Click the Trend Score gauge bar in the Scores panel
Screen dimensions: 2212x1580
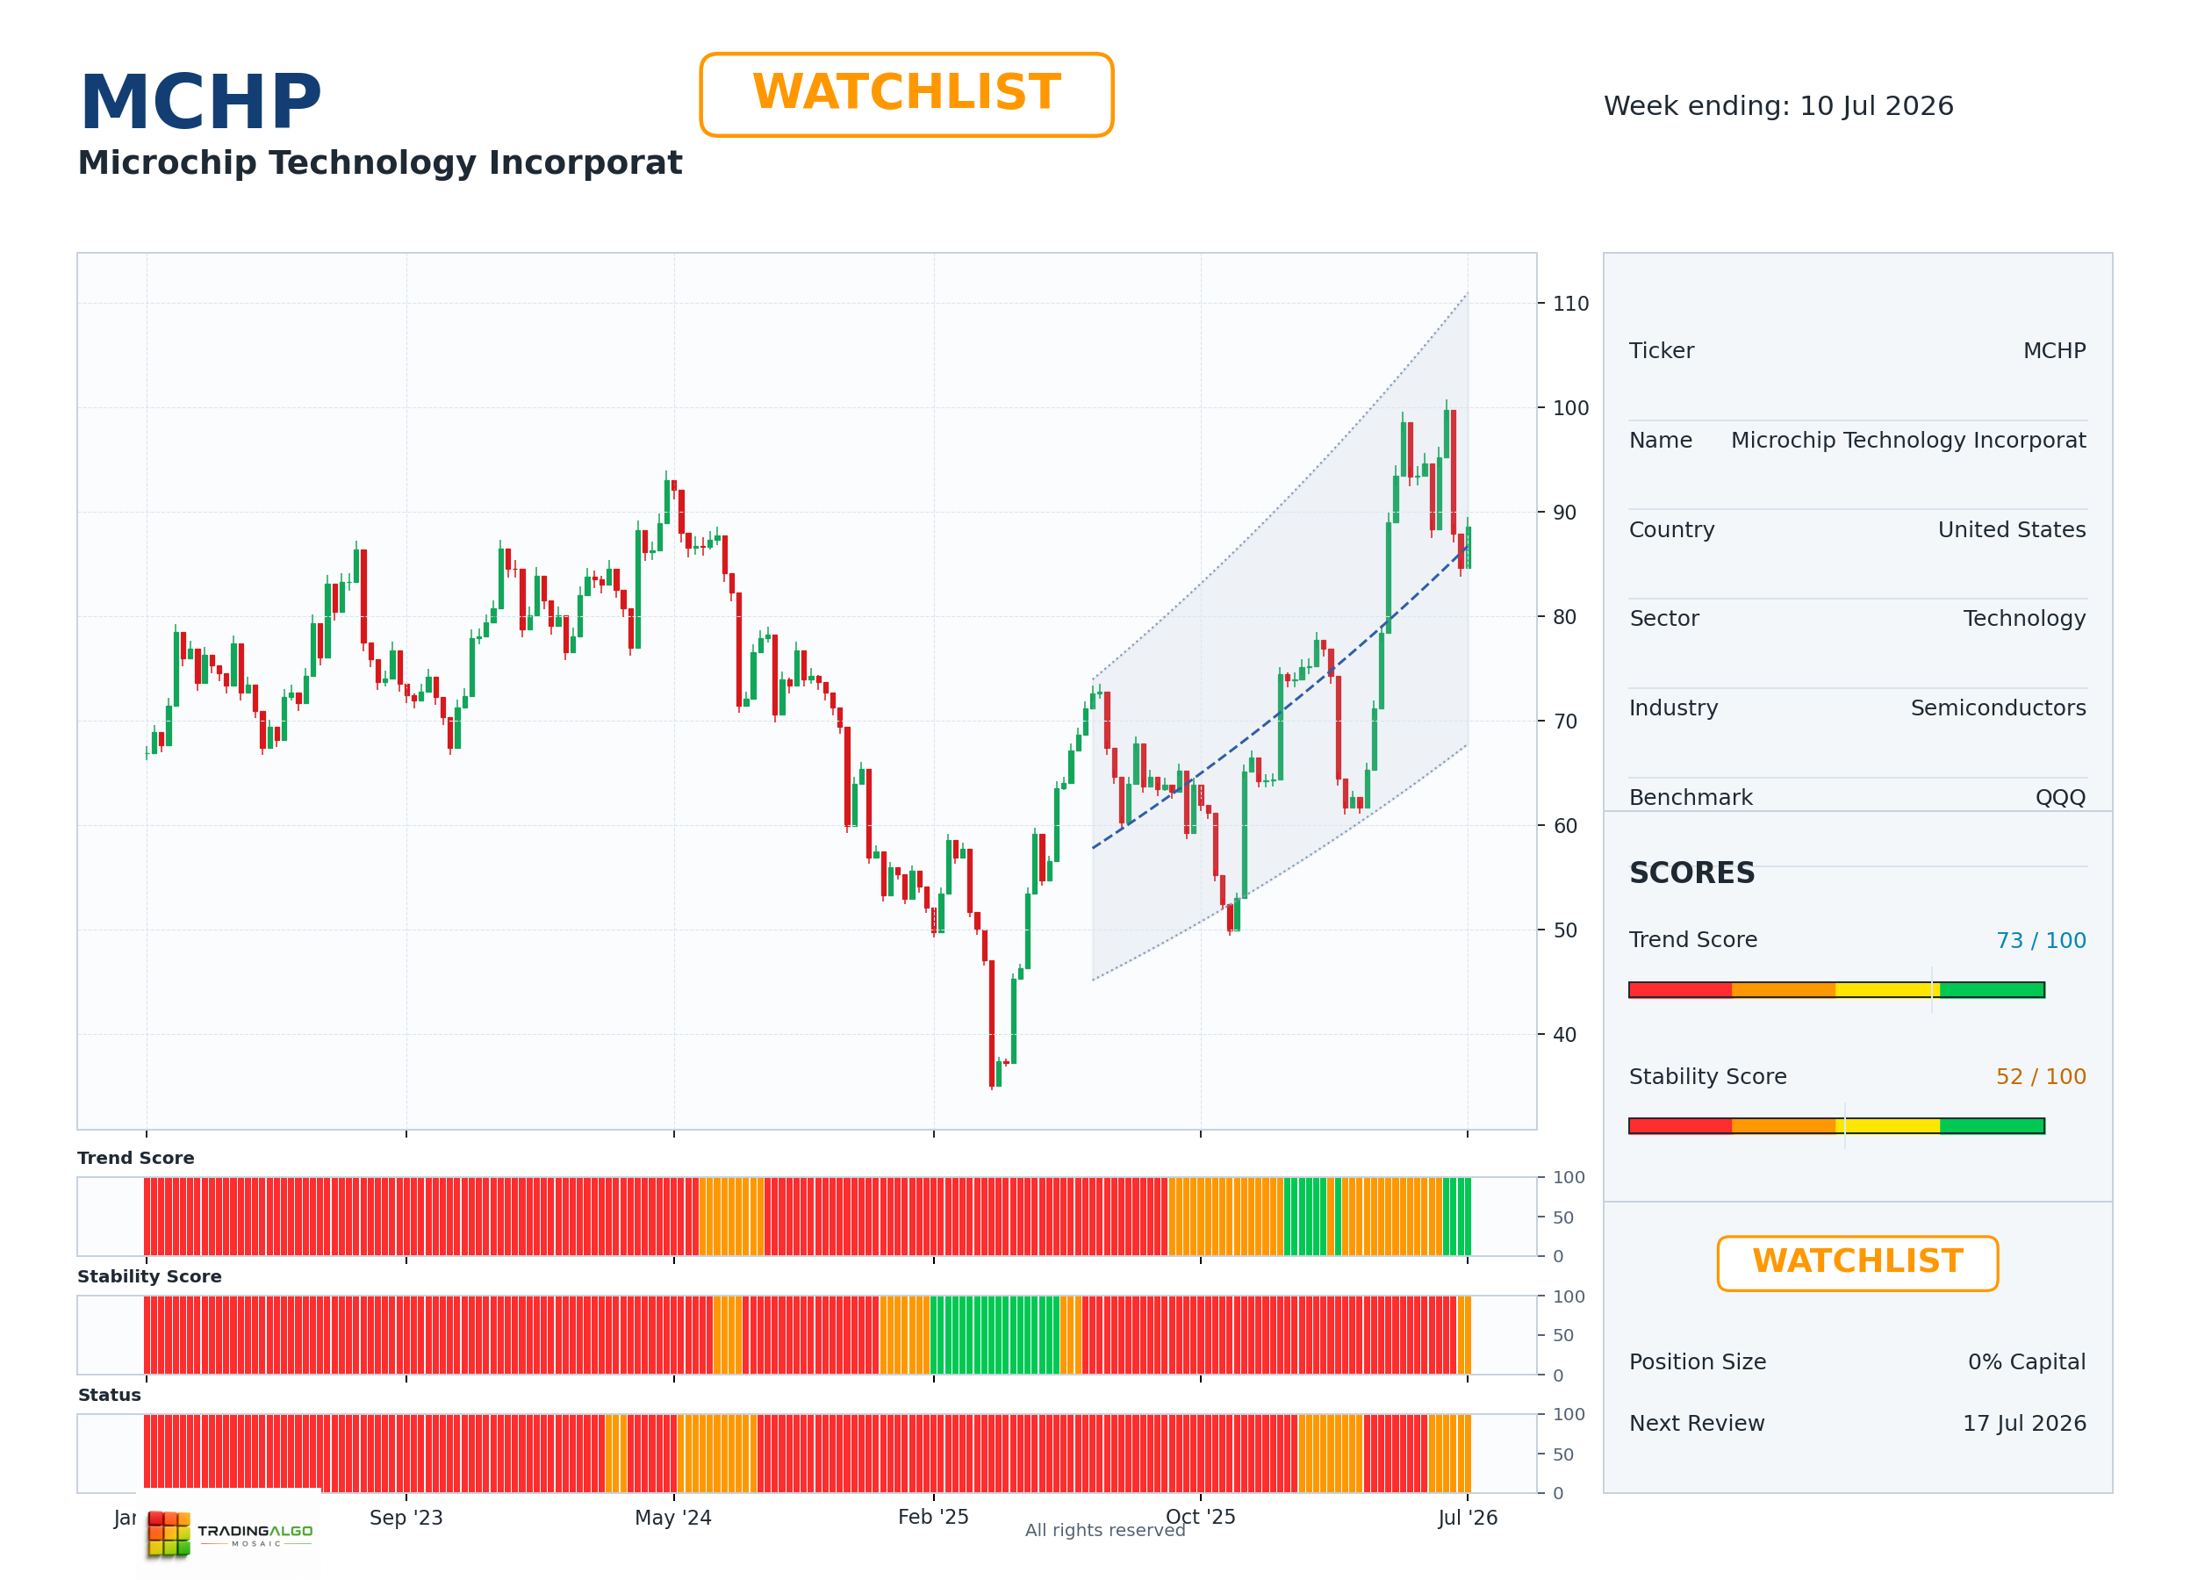[1836, 989]
